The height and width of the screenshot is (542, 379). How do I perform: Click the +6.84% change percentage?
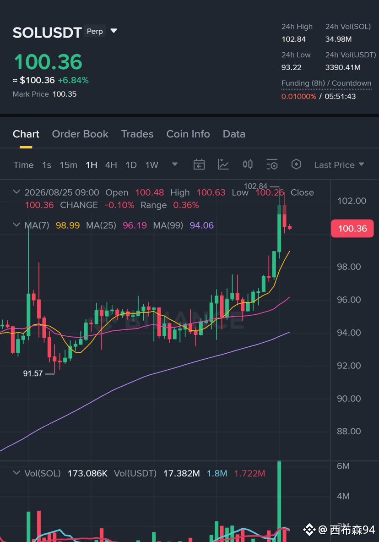[73, 81]
